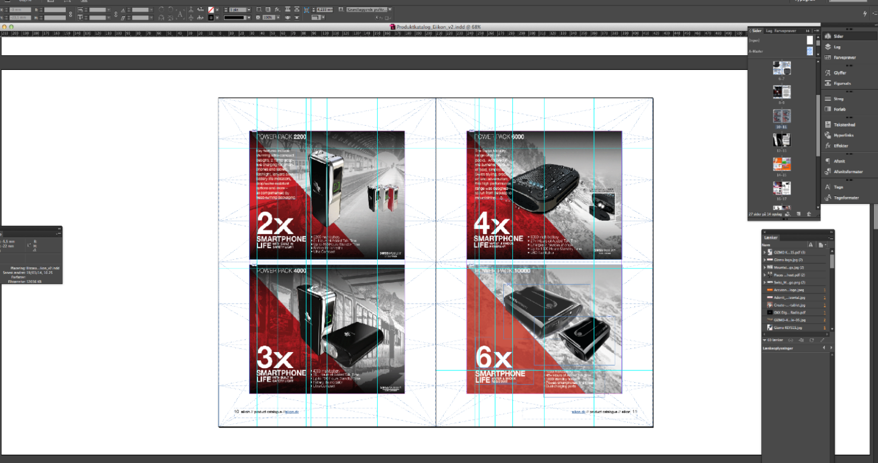Expand Gizmo logo.jpg link group

(x=764, y=260)
